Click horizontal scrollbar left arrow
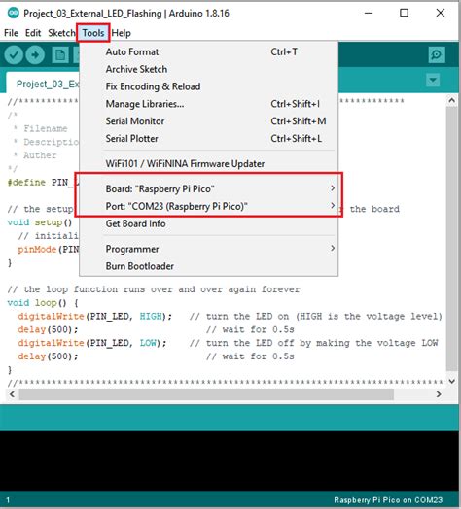Viewport: 461px width, 509px height. [x=12, y=394]
